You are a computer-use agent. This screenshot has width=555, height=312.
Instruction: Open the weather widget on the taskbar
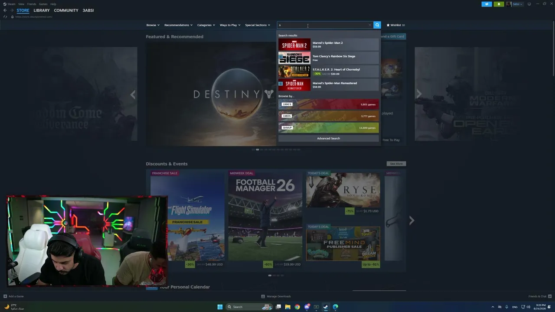tap(14, 307)
